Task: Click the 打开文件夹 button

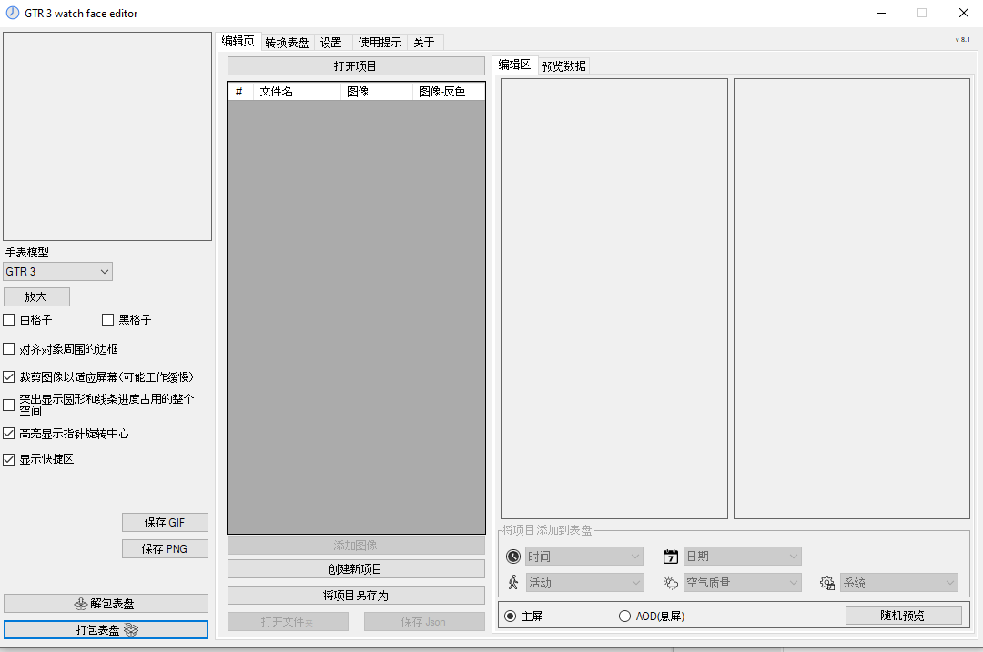Action: point(288,622)
